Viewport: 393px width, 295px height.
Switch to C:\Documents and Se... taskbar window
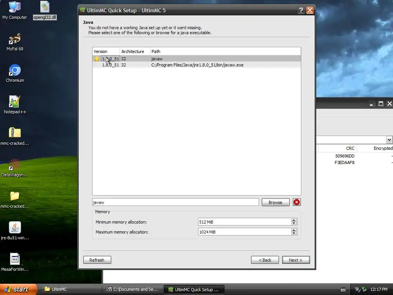tap(132, 289)
